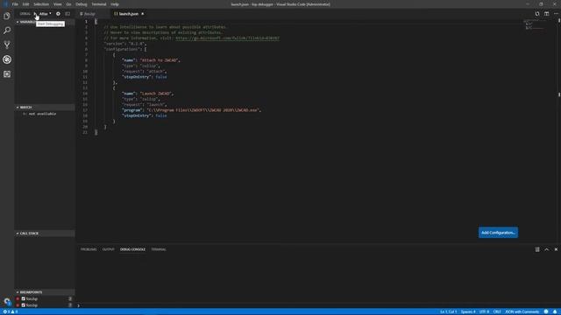This screenshot has height=315, width=561.
Task: Open the Debug menu
Action: pyautogui.click(x=82, y=4)
